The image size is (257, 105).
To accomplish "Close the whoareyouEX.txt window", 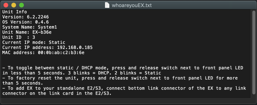I will tap(6, 5).
